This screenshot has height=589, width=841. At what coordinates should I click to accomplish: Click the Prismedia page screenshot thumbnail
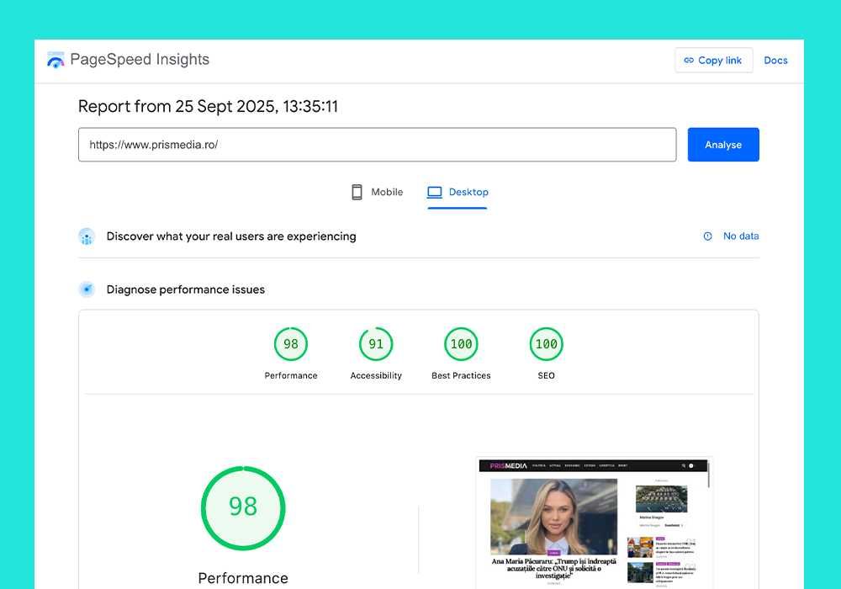click(595, 523)
